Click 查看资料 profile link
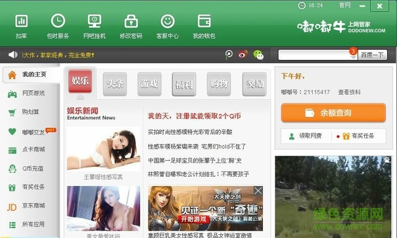The width and height of the screenshot is (397, 238). tap(349, 92)
